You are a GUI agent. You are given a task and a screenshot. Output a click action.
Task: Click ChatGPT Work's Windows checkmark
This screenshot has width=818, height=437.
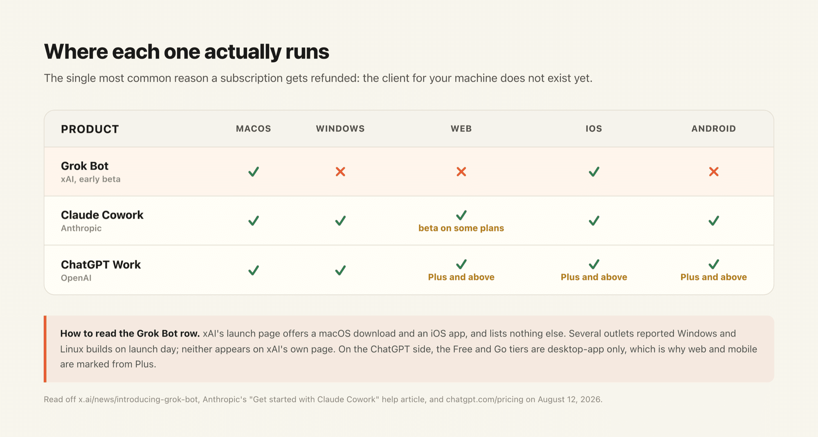[340, 270]
